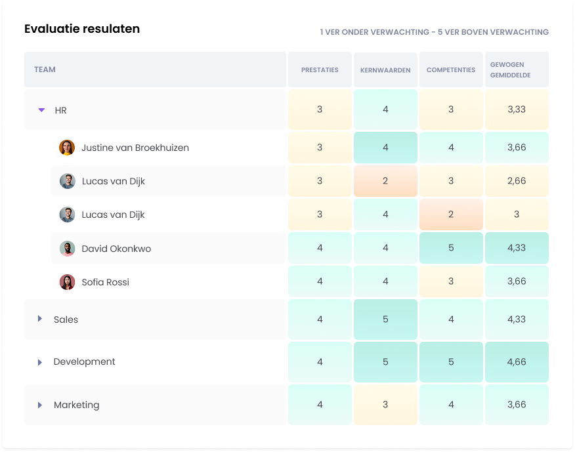The height and width of the screenshot is (452, 575).
Task: Expand the Marketing team row
Action: [x=40, y=405]
